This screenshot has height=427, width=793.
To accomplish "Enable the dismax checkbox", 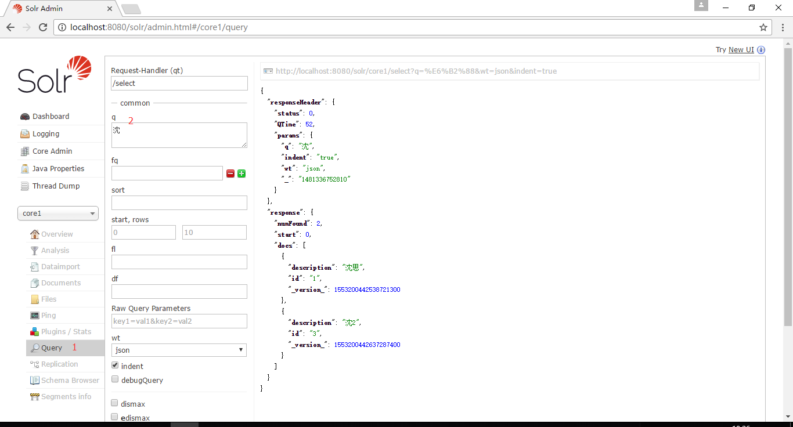I will (x=115, y=403).
